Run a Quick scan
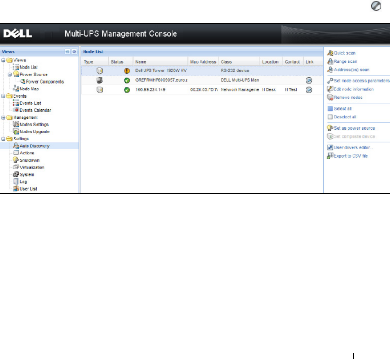The width and height of the screenshot is (390, 359). 344,53
